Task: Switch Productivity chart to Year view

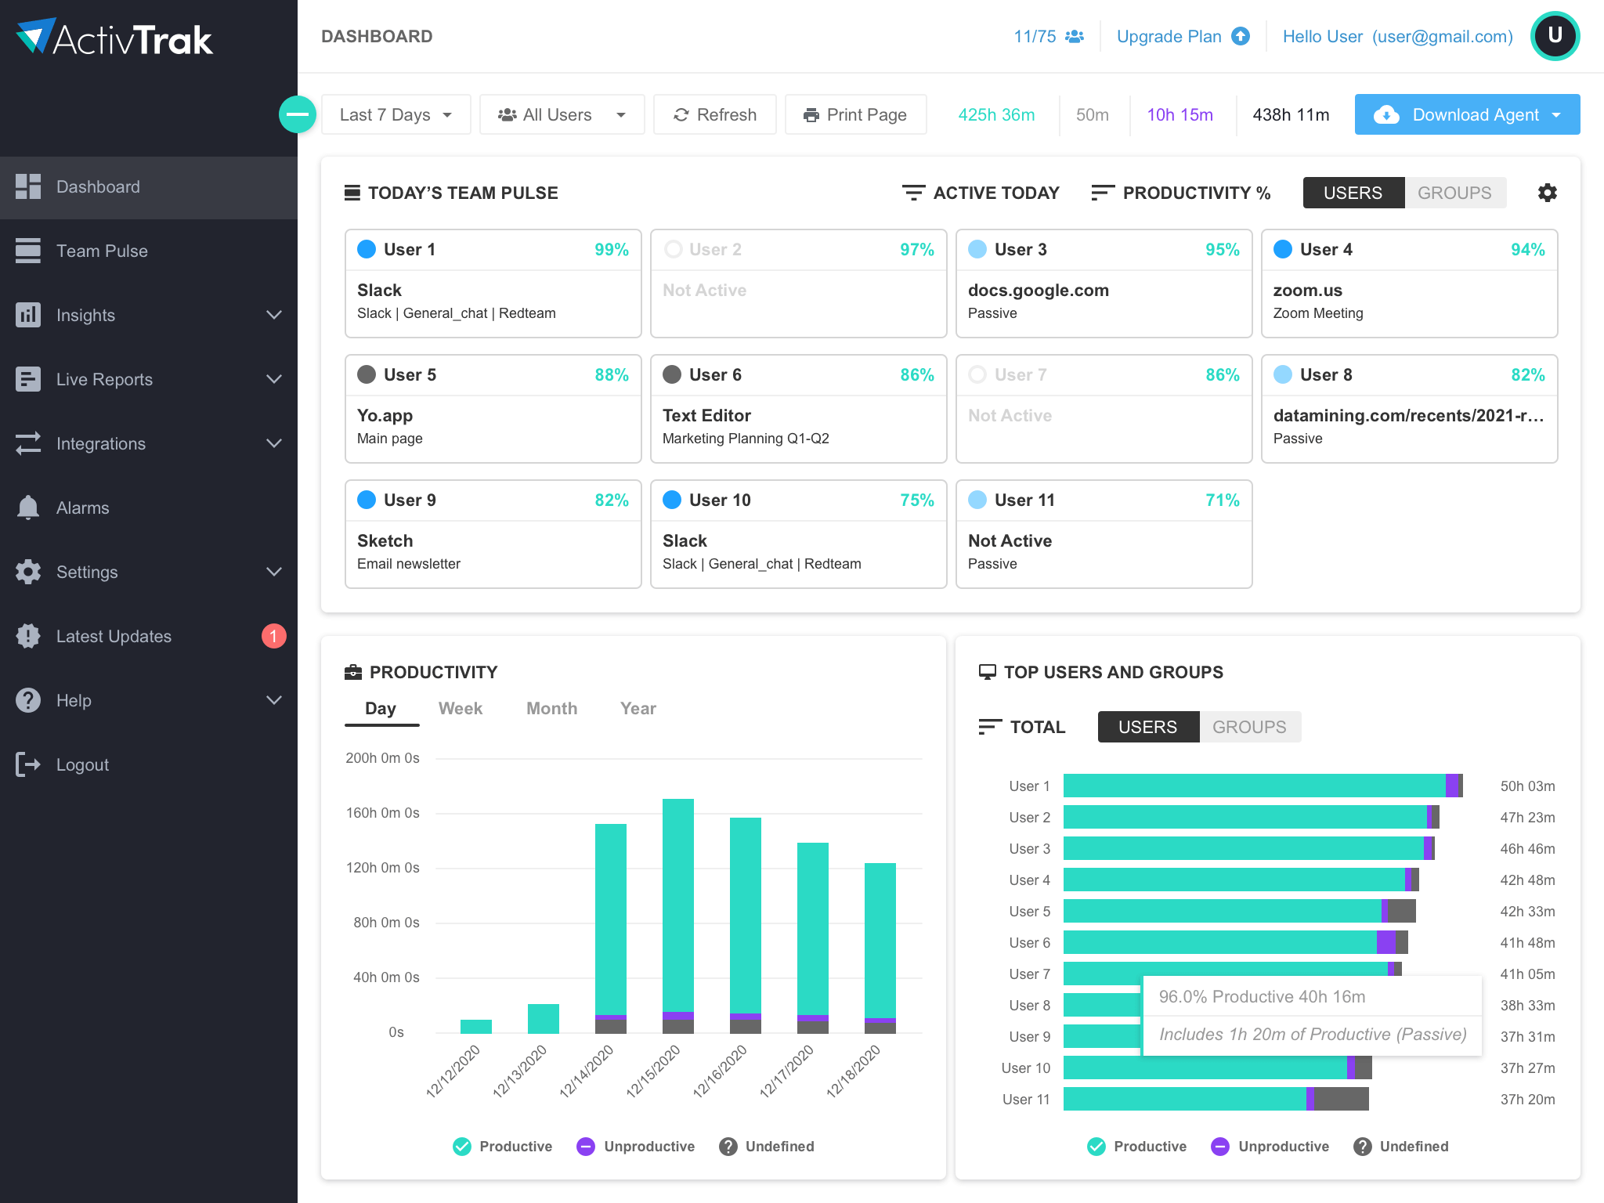Action: (x=638, y=708)
